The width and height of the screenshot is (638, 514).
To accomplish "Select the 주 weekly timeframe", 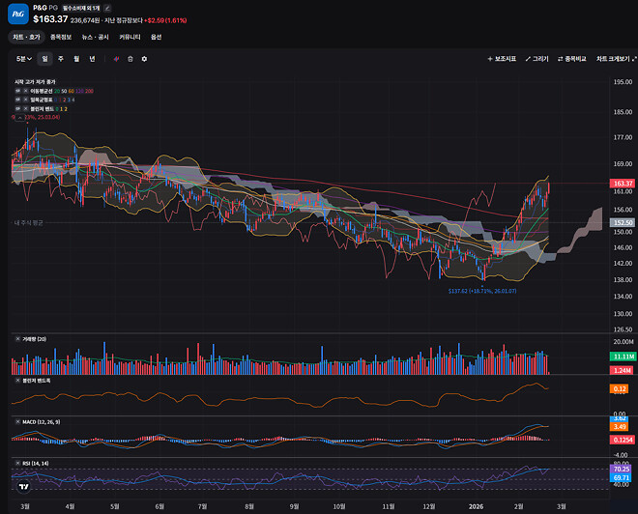I will pyautogui.click(x=60, y=59).
